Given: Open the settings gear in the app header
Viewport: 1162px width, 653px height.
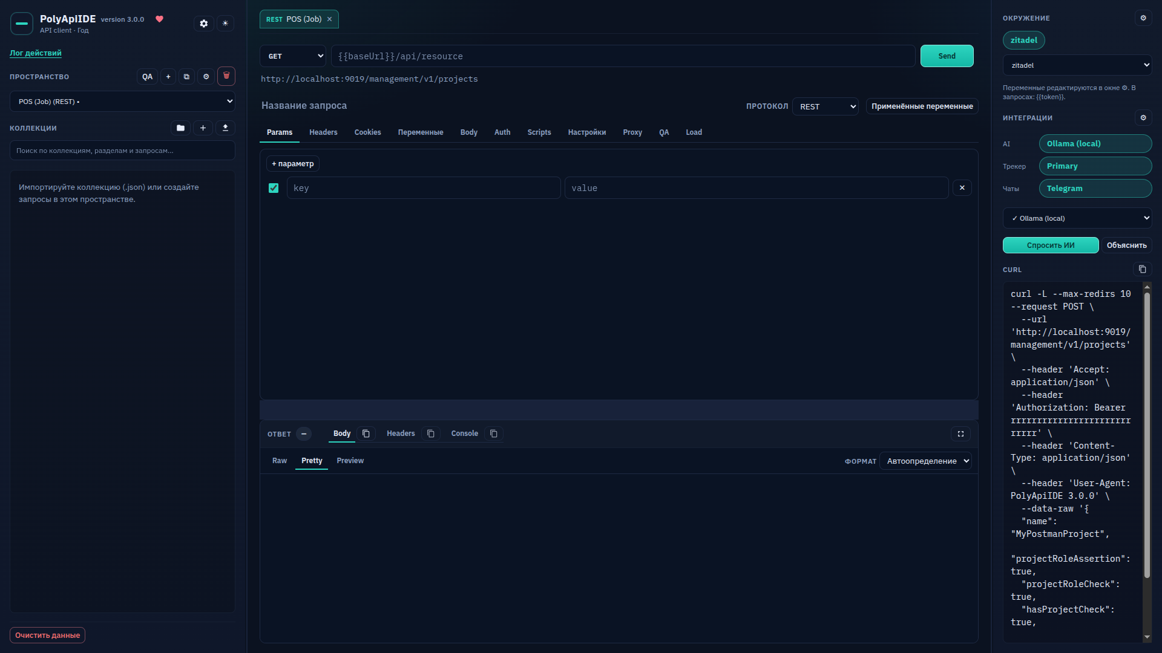Looking at the screenshot, I should pyautogui.click(x=204, y=24).
